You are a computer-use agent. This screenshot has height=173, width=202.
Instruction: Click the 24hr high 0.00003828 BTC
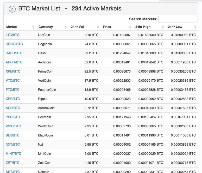[x=151, y=90]
